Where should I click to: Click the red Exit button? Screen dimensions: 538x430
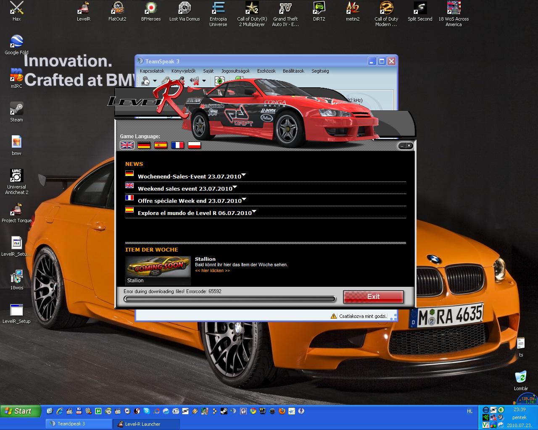pos(373,296)
